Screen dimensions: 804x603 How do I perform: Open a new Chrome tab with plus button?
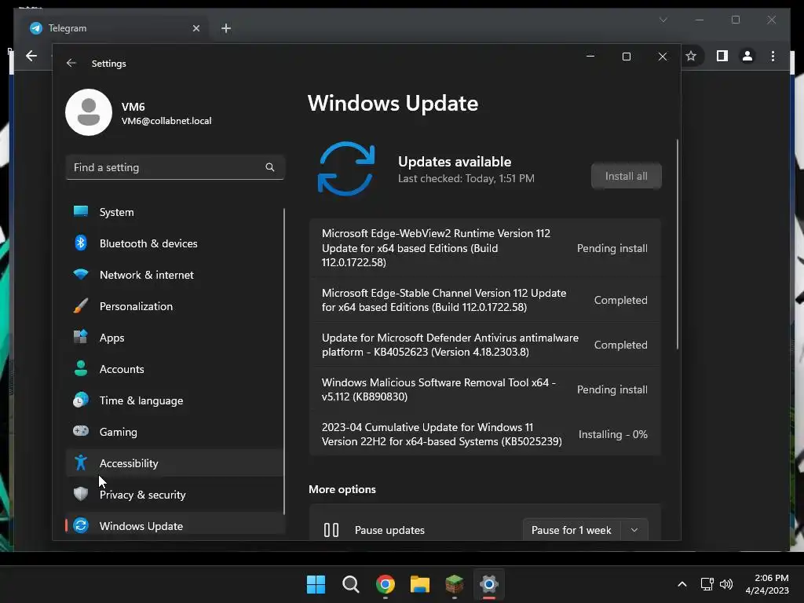coord(226,28)
